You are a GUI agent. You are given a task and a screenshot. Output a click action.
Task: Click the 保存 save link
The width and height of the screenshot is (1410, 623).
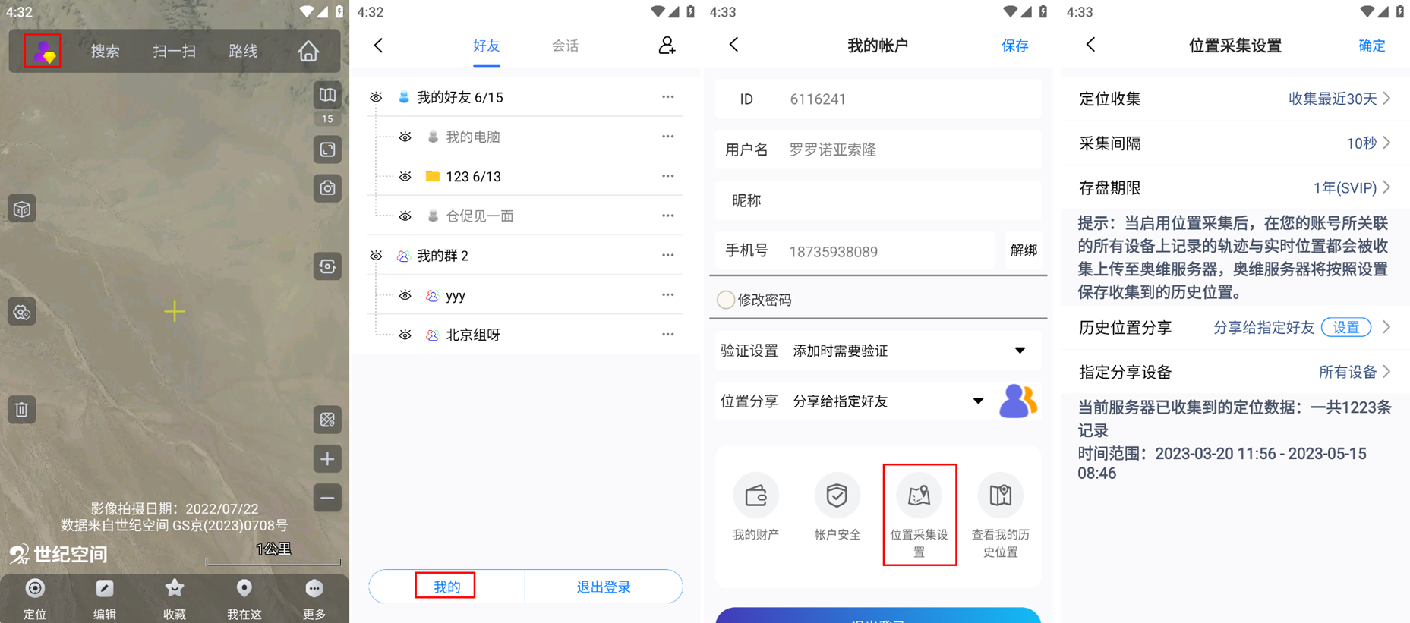[x=1014, y=46]
